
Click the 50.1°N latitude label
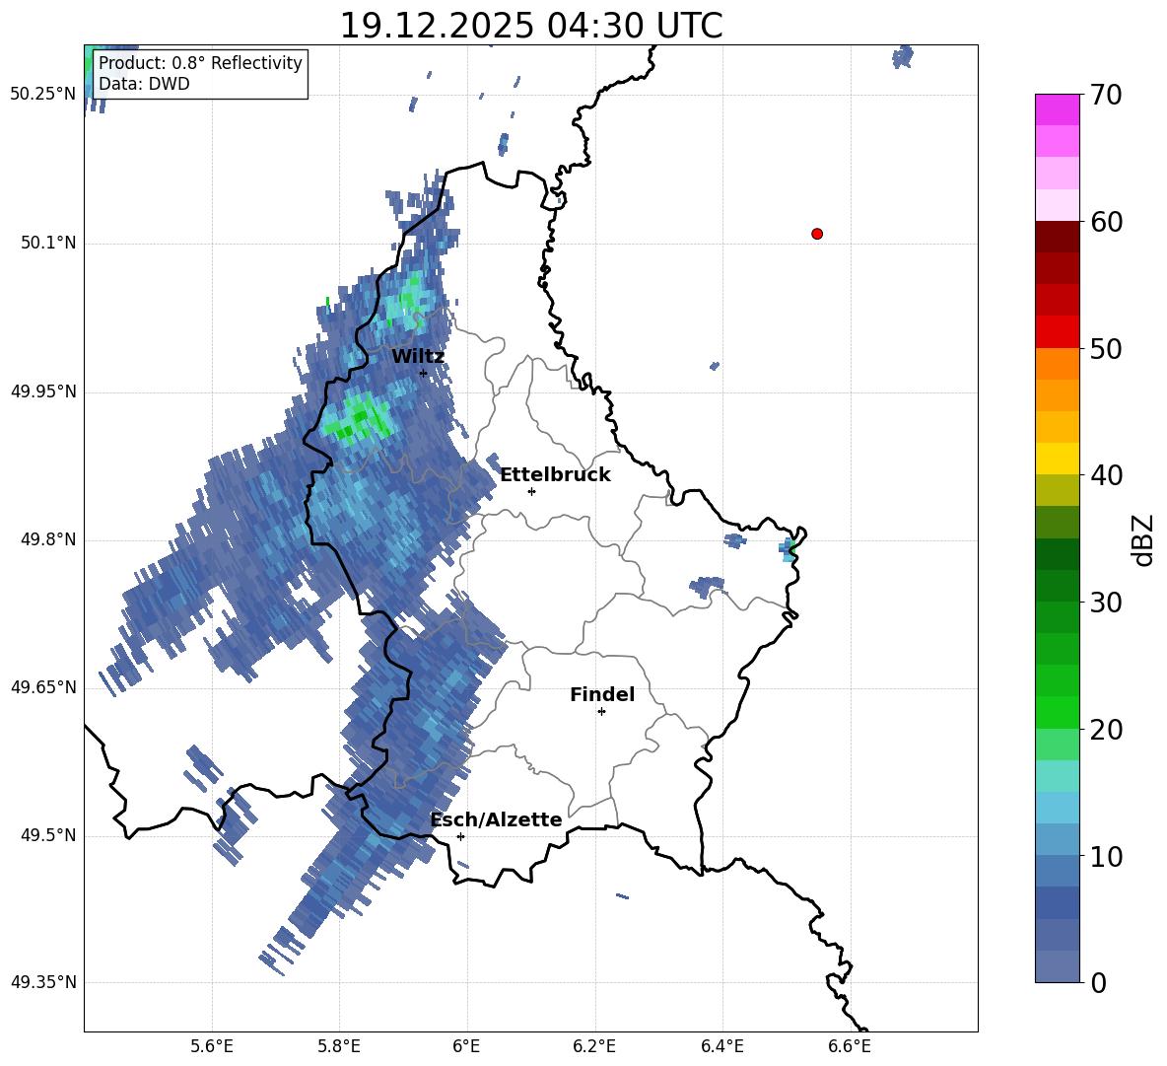[48, 244]
